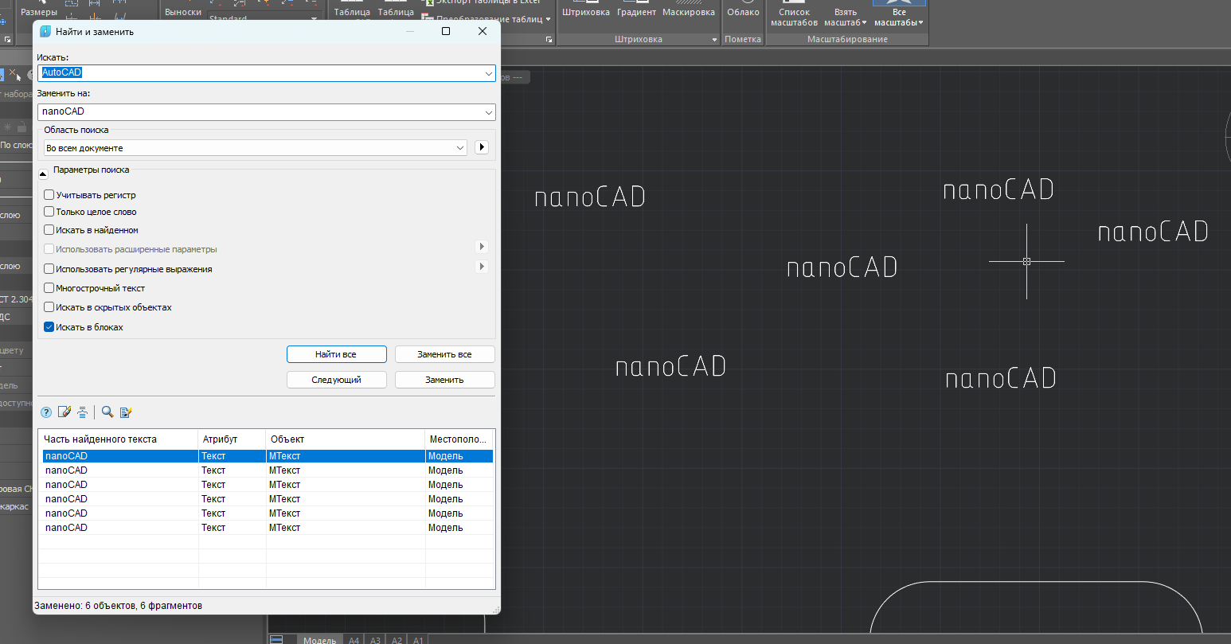The image size is (1231, 644).
Task: Click the Заменить button
Action: (444, 380)
